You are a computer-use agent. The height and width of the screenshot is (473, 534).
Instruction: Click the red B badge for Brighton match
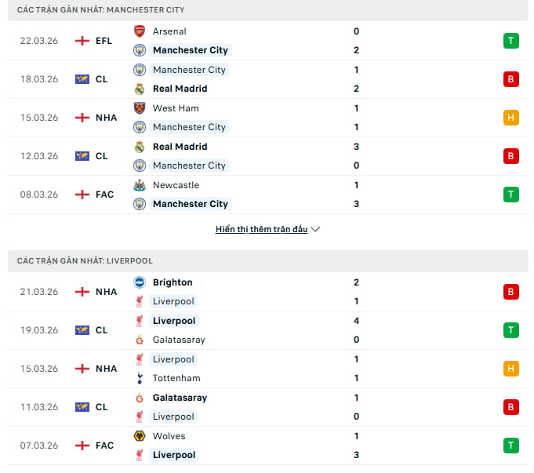coord(511,292)
